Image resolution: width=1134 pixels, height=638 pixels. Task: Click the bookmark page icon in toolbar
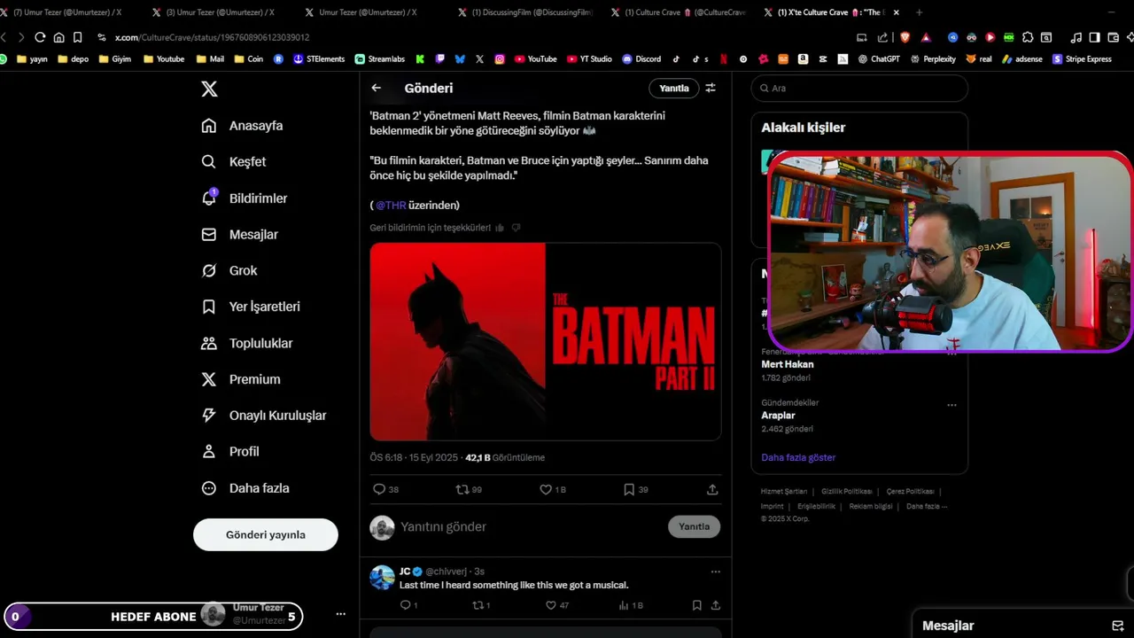click(77, 37)
